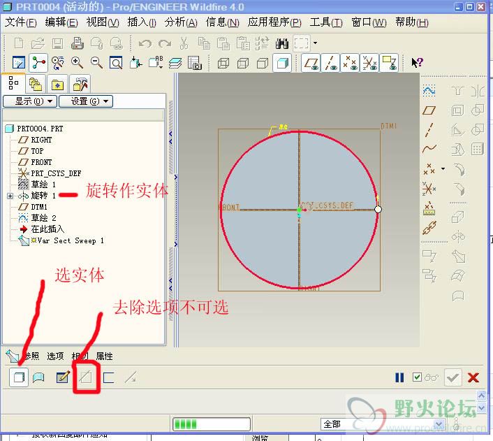The height and width of the screenshot is (441, 493).
Task: Switch to the Favorites tab
Action: click(57, 84)
